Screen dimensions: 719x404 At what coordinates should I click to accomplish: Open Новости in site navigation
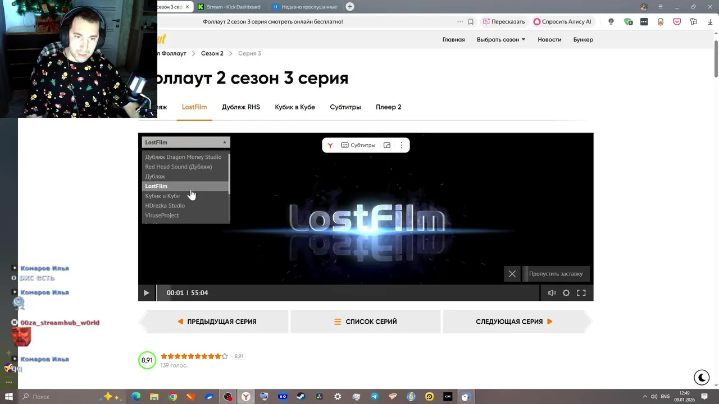pyautogui.click(x=549, y=40)
